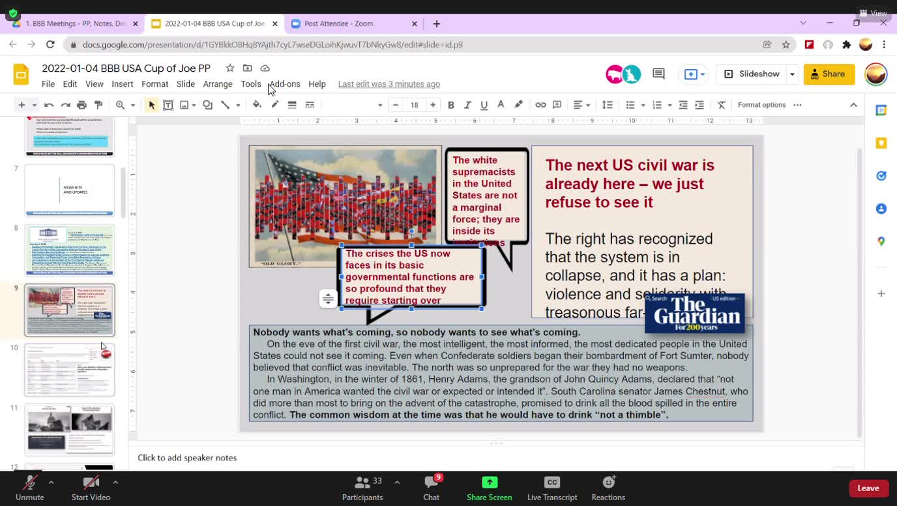897x506 pixels.
Task: Click the clear formatting icon
Action: click(x=722, y=105)
